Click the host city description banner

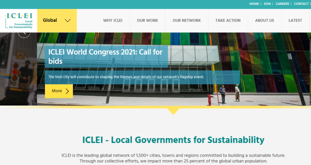142,77
